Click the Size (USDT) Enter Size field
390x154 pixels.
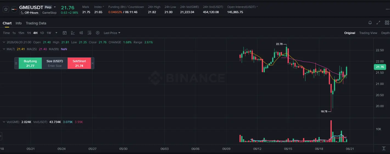click(x=55, y=63)
